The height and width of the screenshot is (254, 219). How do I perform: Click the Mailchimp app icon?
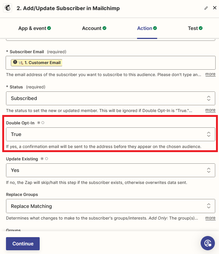click(7, 8)
